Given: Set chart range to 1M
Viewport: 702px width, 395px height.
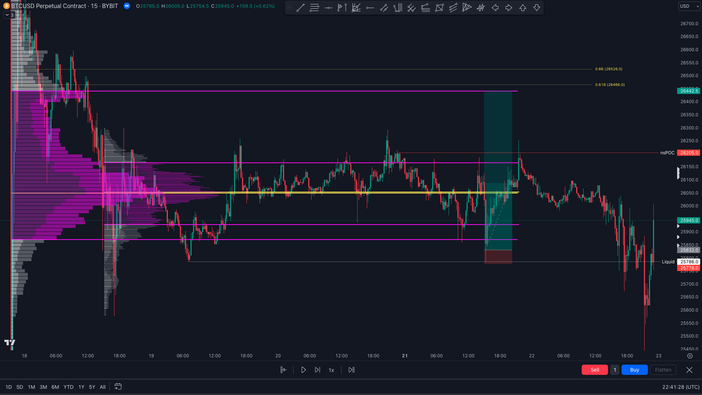Looking at the screenshot, I should (32, 387).
